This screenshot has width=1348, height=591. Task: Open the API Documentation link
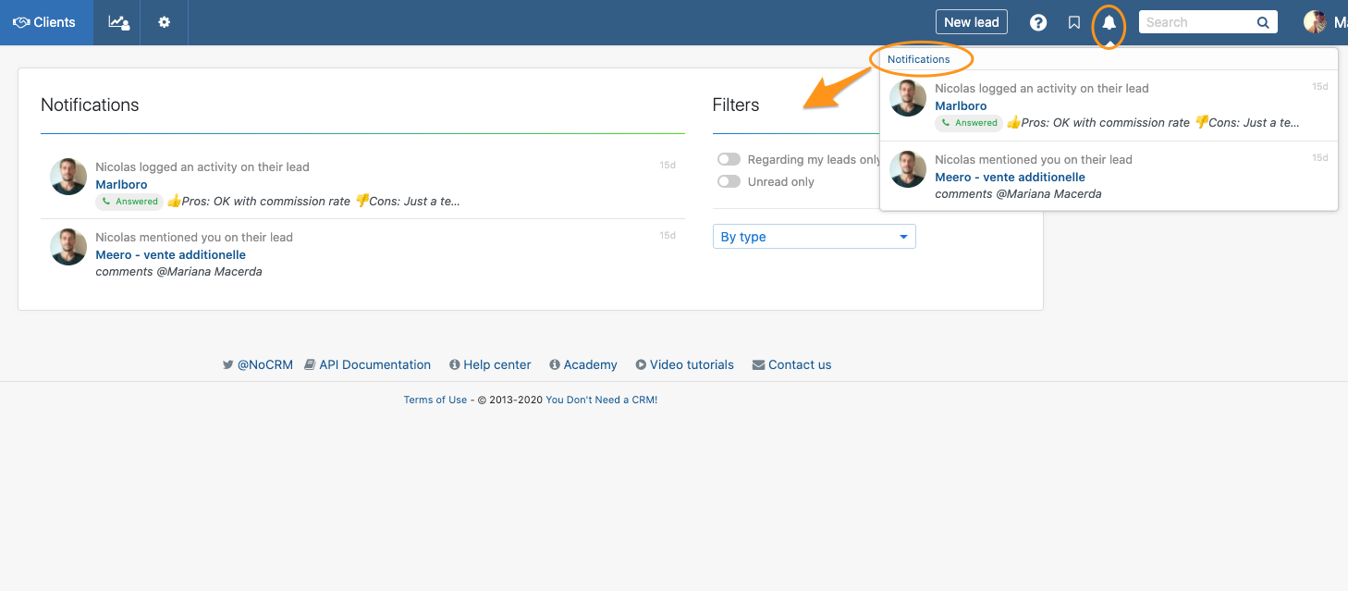coord(374,364)
